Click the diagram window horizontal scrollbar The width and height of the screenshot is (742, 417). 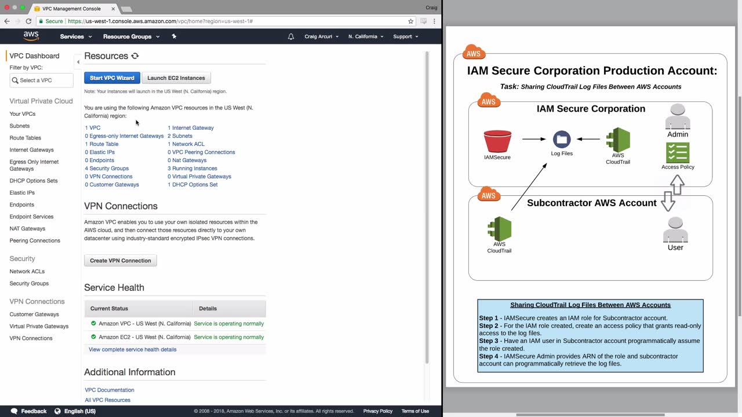[590, 414]
